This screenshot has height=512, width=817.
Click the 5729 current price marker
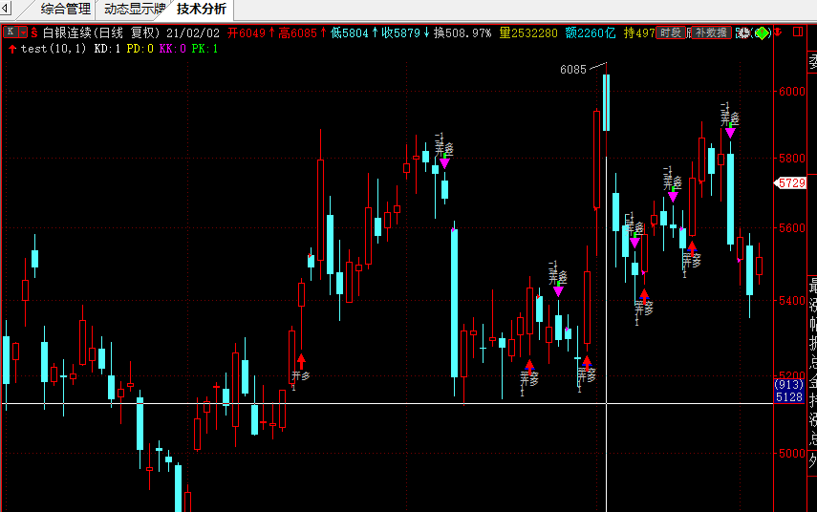click(x=791, y=182)
